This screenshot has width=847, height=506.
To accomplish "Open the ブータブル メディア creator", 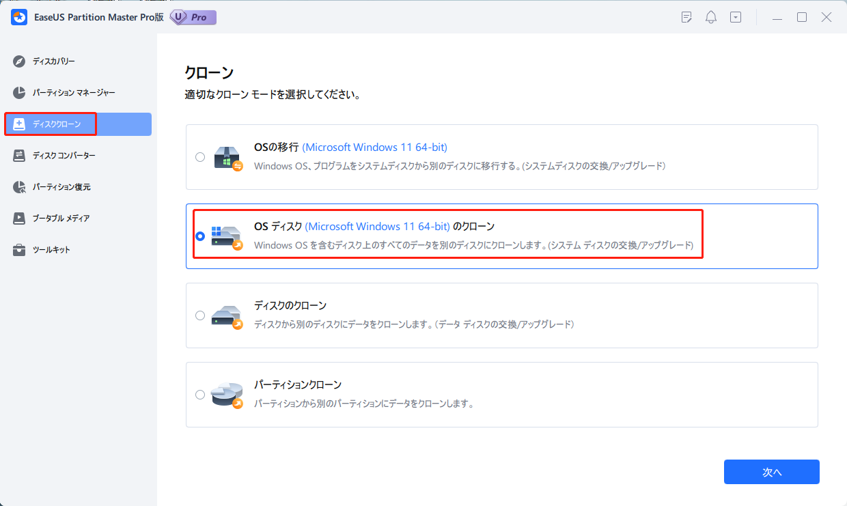I will (62, 218).
